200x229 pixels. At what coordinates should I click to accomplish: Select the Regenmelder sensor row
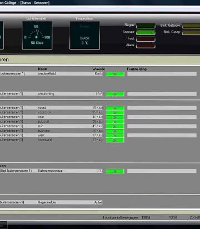pos(51,202)
